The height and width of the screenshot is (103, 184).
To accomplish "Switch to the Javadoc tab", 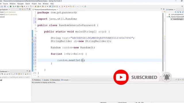I will pyautogui.click(x=45, y=80).
